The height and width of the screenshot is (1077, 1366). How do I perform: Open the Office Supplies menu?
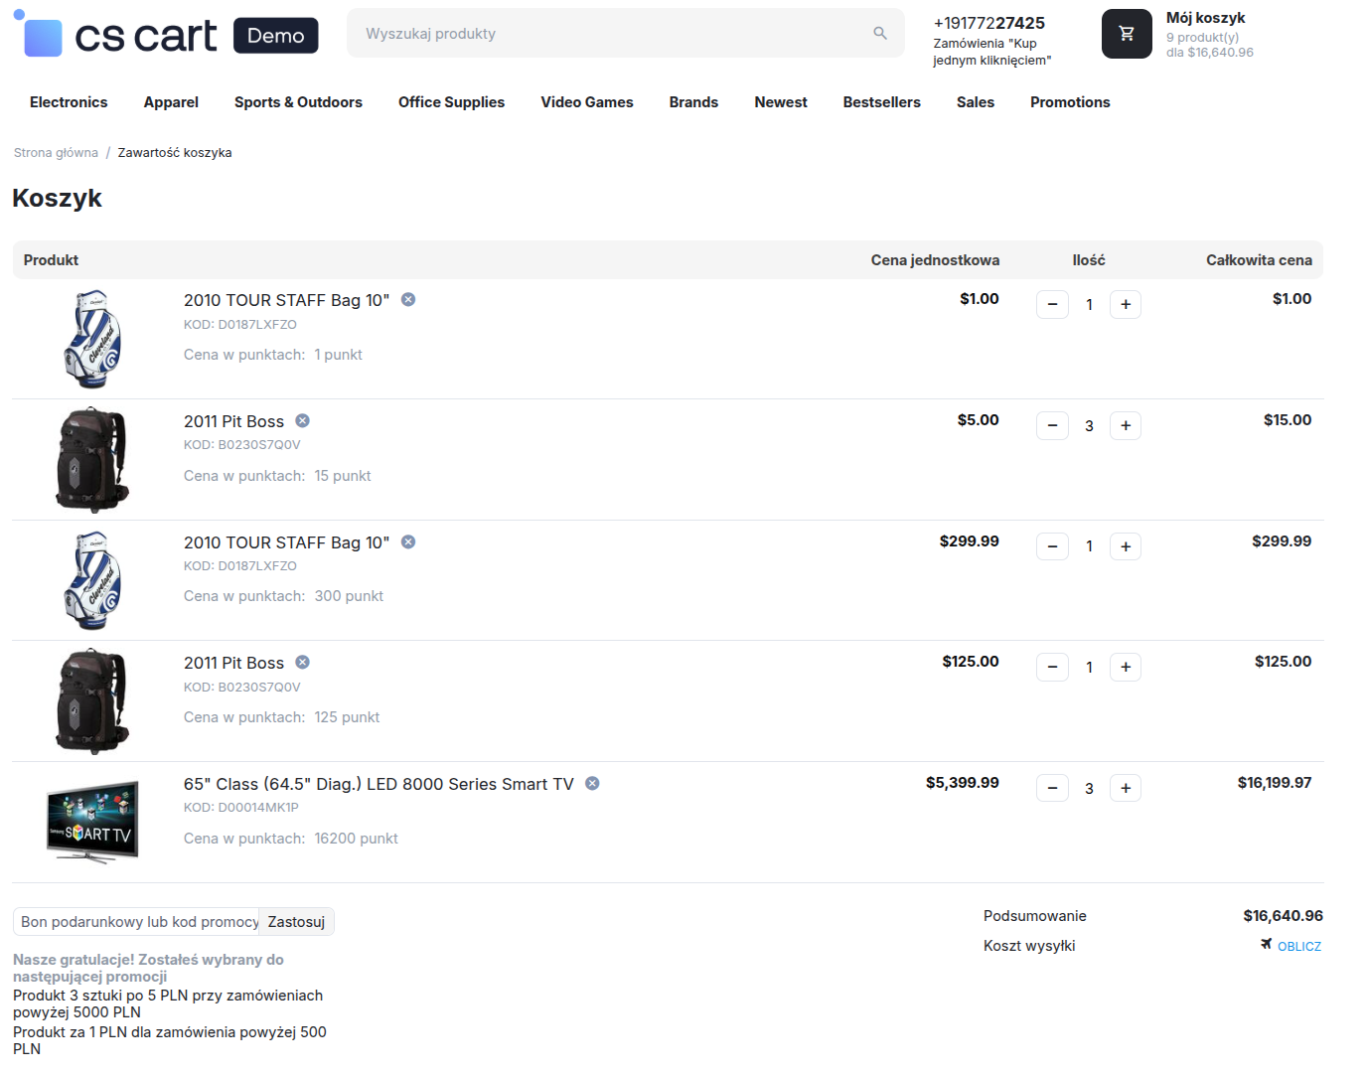coord(451,102)
